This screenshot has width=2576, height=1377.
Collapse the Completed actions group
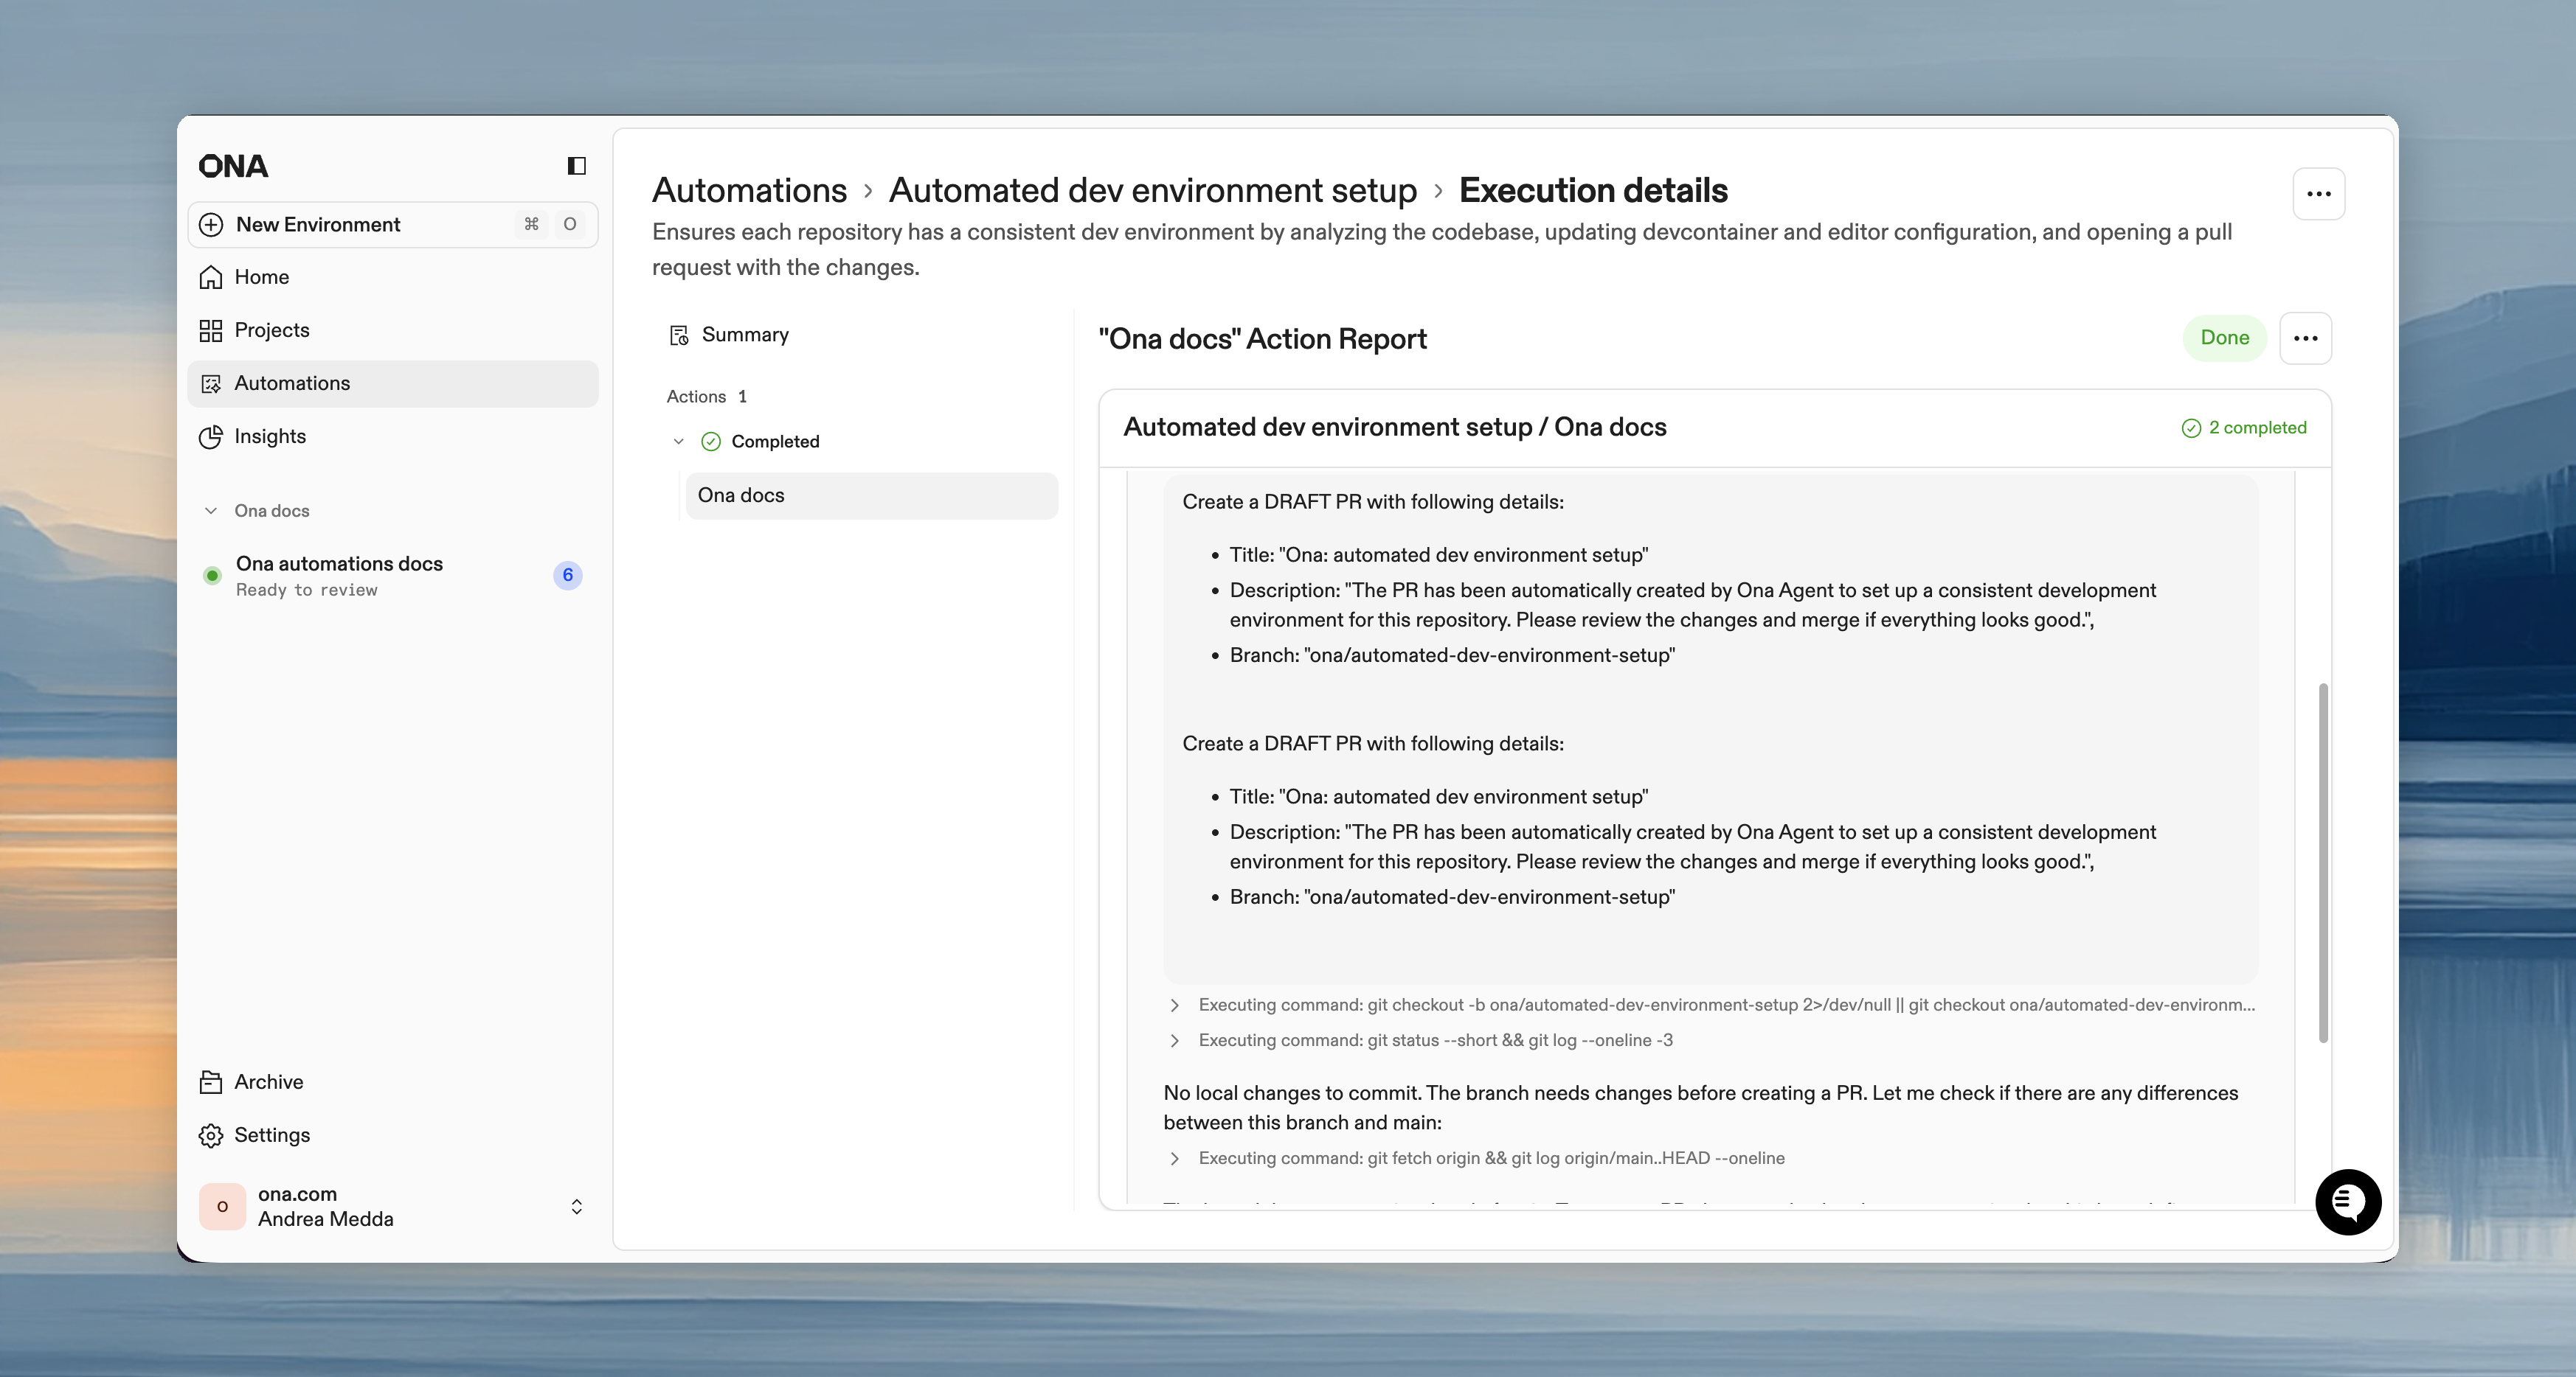(x=678, y=441)
